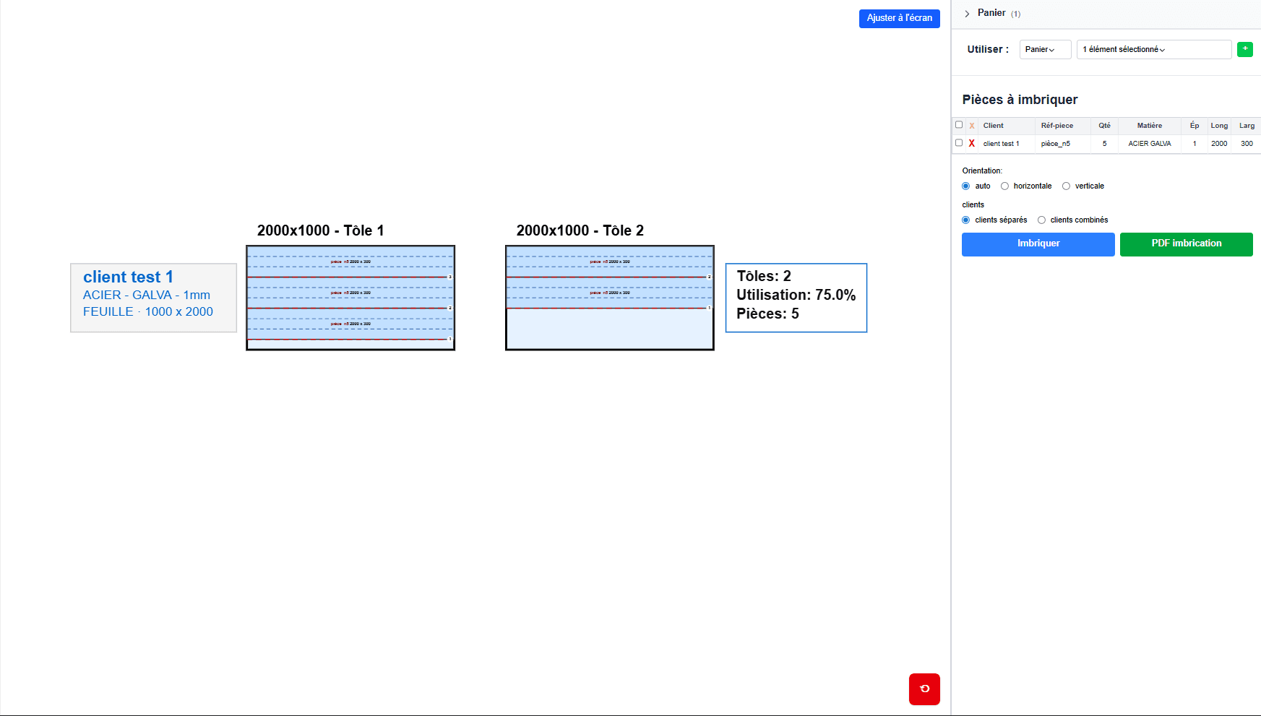Click the Imbriquer button
Viewport: 1261px width, 716px height.
(1038, 244)
